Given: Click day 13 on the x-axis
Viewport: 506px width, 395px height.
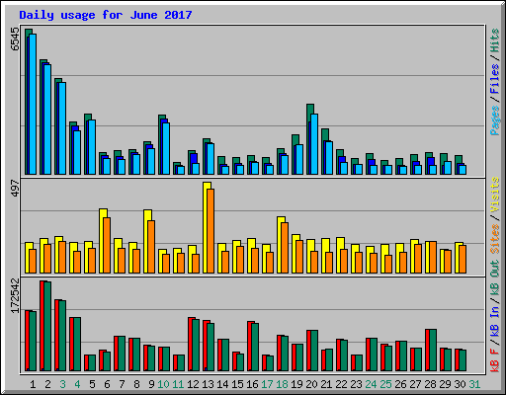Looking at the screenshot, I should tap(208, 384).
